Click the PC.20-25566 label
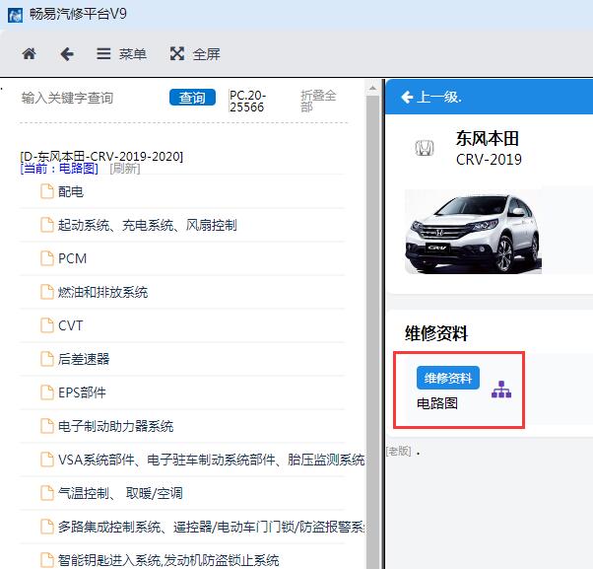The image size is (593, 569). [247, 102]
